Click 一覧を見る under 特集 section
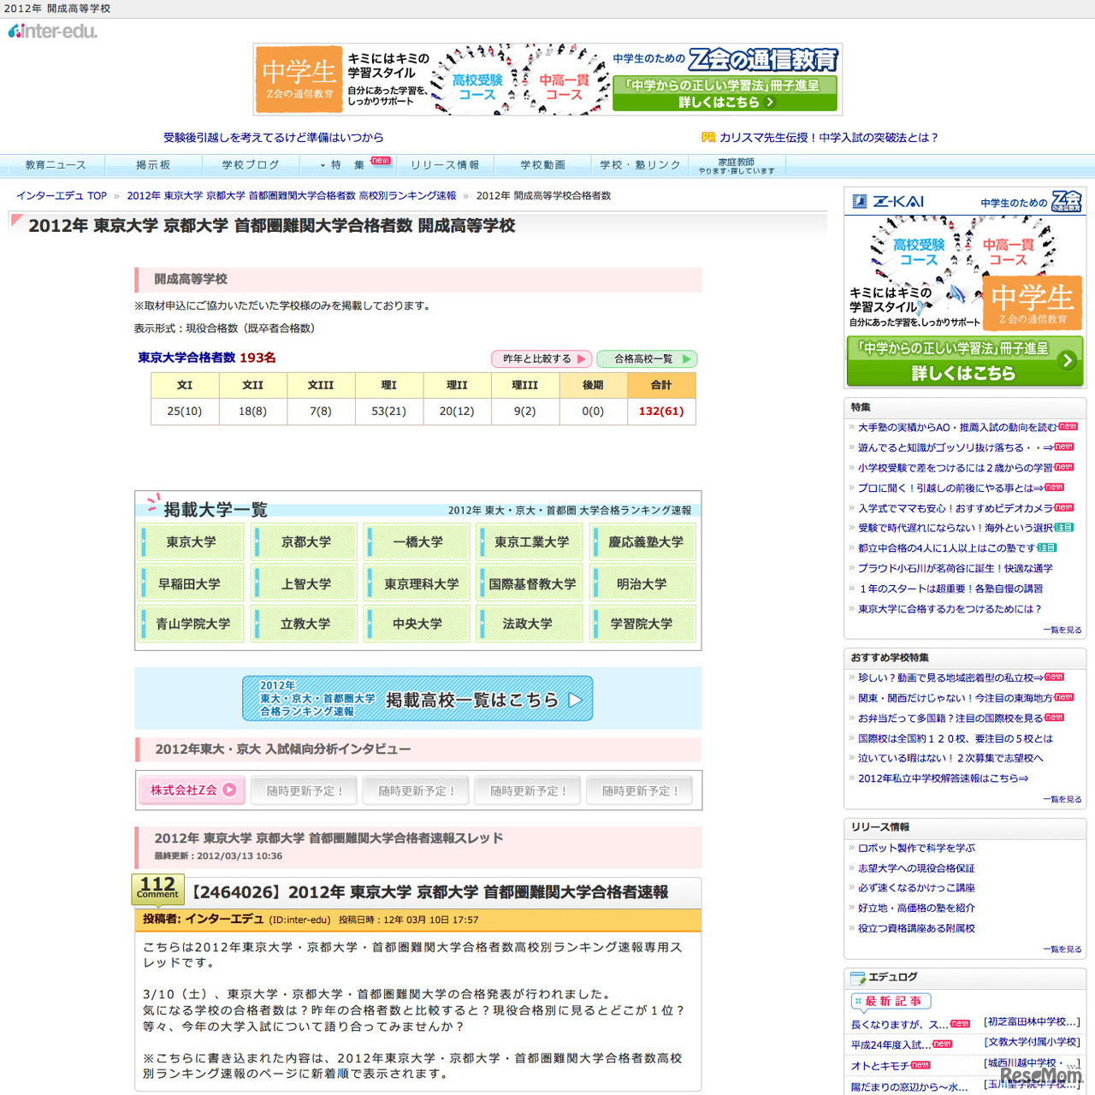Image resolution: width=1095 pixels, height=1095 pixels. (x=1062, y=630)
